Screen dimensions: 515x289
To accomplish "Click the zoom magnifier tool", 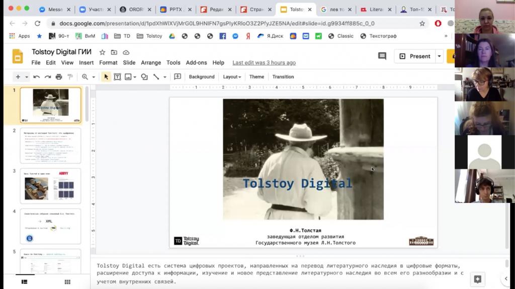I will point(84,77).
